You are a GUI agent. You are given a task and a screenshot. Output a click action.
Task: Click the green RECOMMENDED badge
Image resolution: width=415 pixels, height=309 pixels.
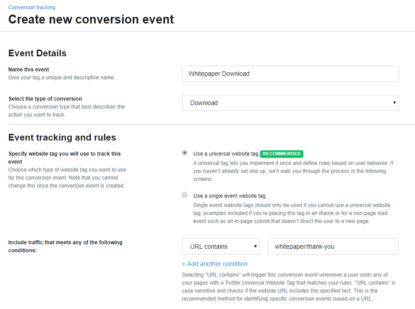[x=282, y=154]
